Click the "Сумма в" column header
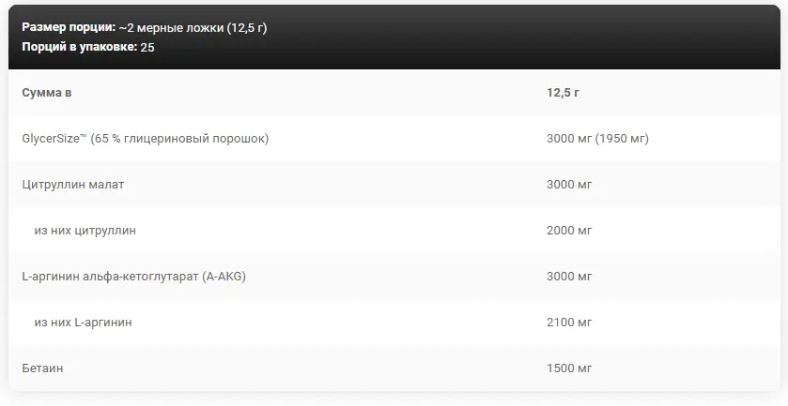This screenshot has height=406, width=788. point(46,93)
